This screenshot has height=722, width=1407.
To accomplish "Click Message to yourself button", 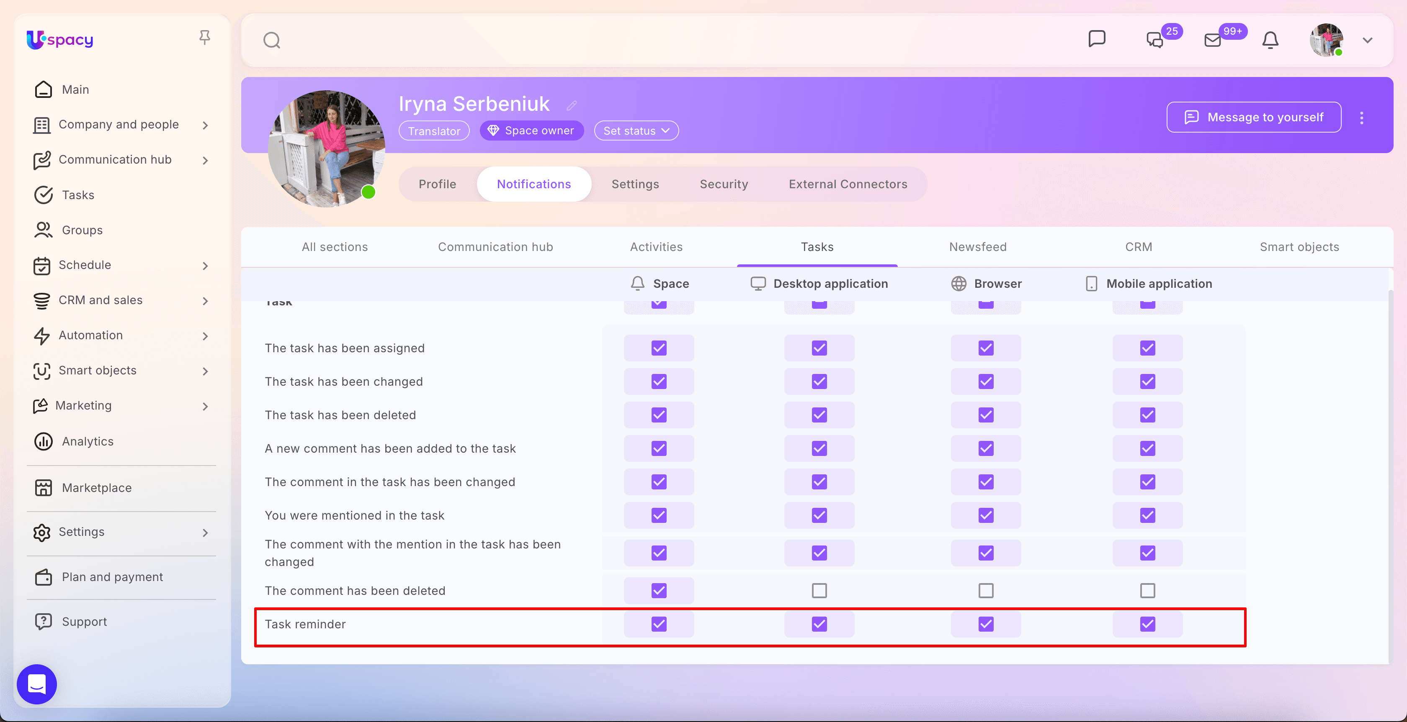I will 1253,117.
